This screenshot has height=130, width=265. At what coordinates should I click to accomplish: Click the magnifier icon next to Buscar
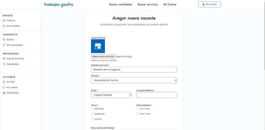(4, 40)
